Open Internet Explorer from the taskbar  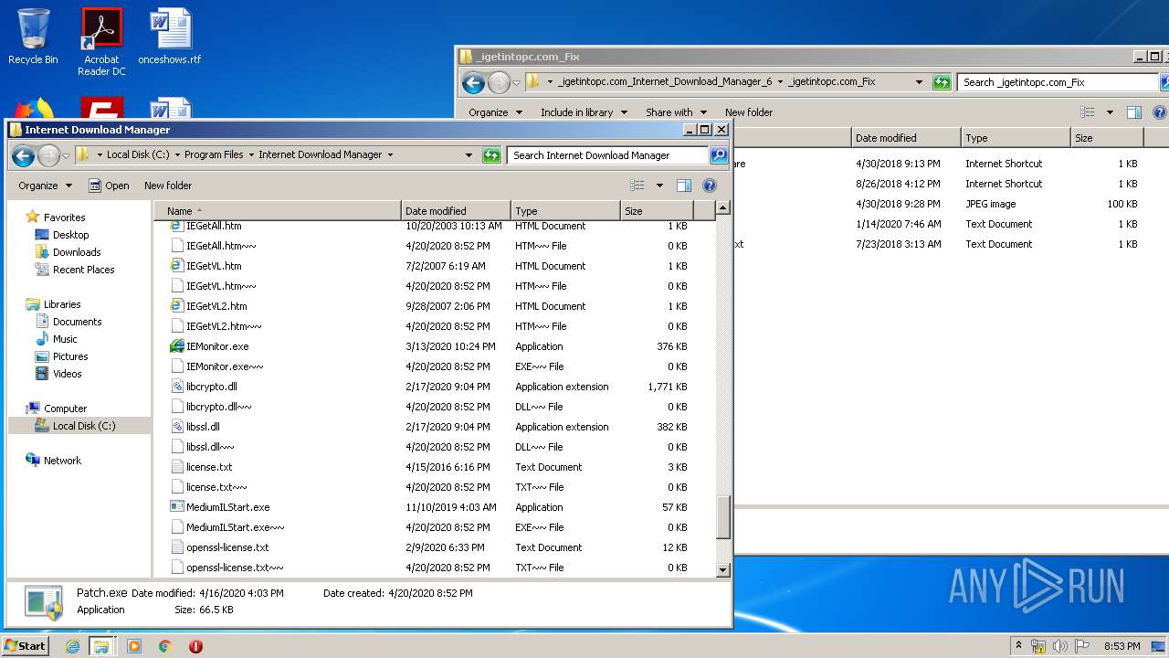[x=72, y=646]
